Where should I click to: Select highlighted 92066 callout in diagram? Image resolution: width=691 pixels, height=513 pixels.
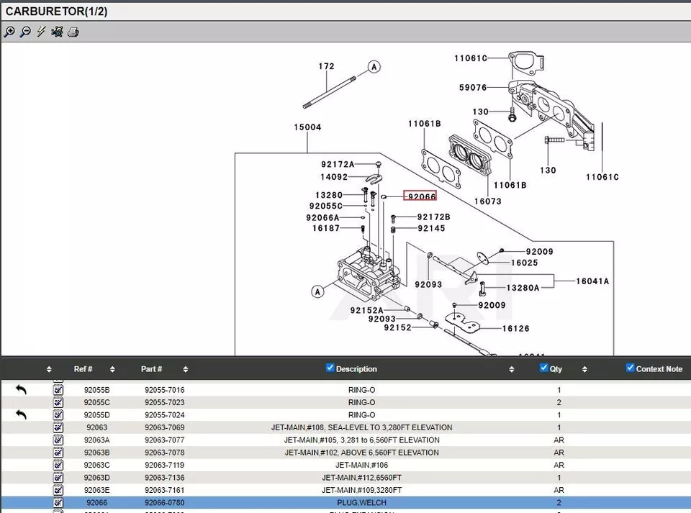pyautogui.click(x=420, y=196)
